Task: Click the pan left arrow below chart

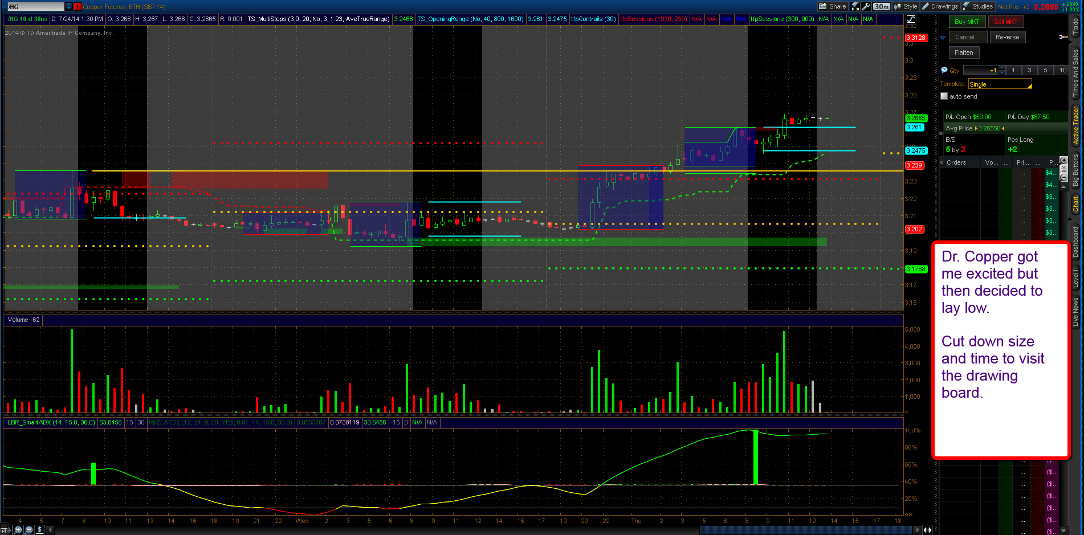Action: 50,530
